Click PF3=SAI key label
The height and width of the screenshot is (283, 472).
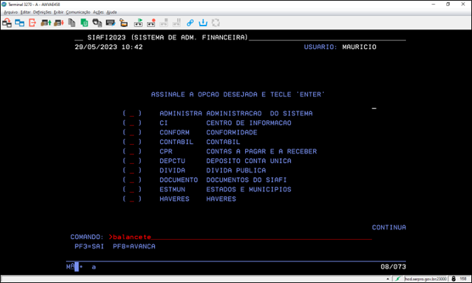(x=89, y=247)
